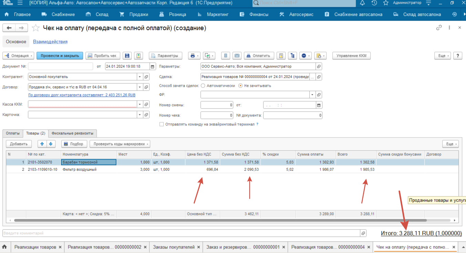
Task: Click Итого: 3 288,11 RUB total link
Action: (421, 233)
